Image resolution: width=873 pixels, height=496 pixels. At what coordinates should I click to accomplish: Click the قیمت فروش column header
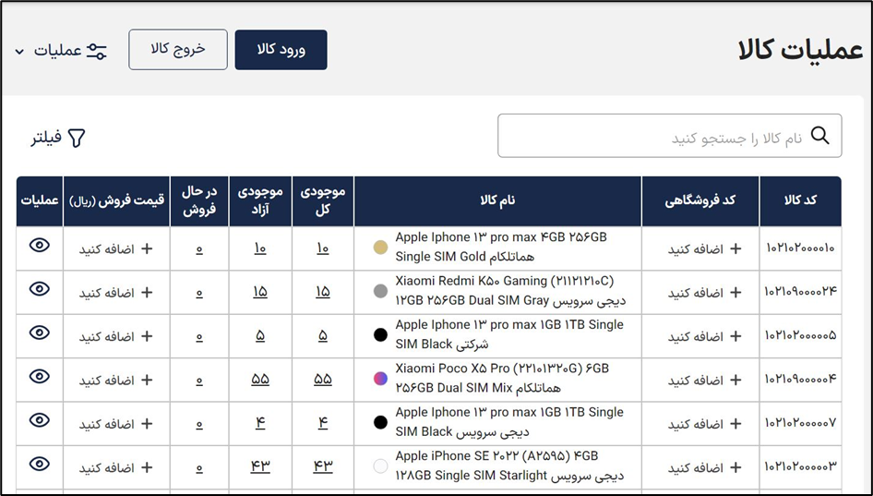coord(116,200)
